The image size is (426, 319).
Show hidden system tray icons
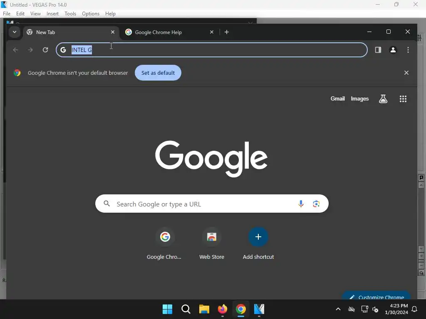[x=338, y=309]
